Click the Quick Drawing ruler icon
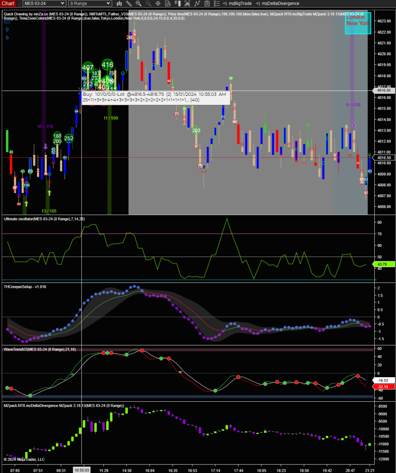Viewport: 396px width, 473px height. click(x=7, y=22)
